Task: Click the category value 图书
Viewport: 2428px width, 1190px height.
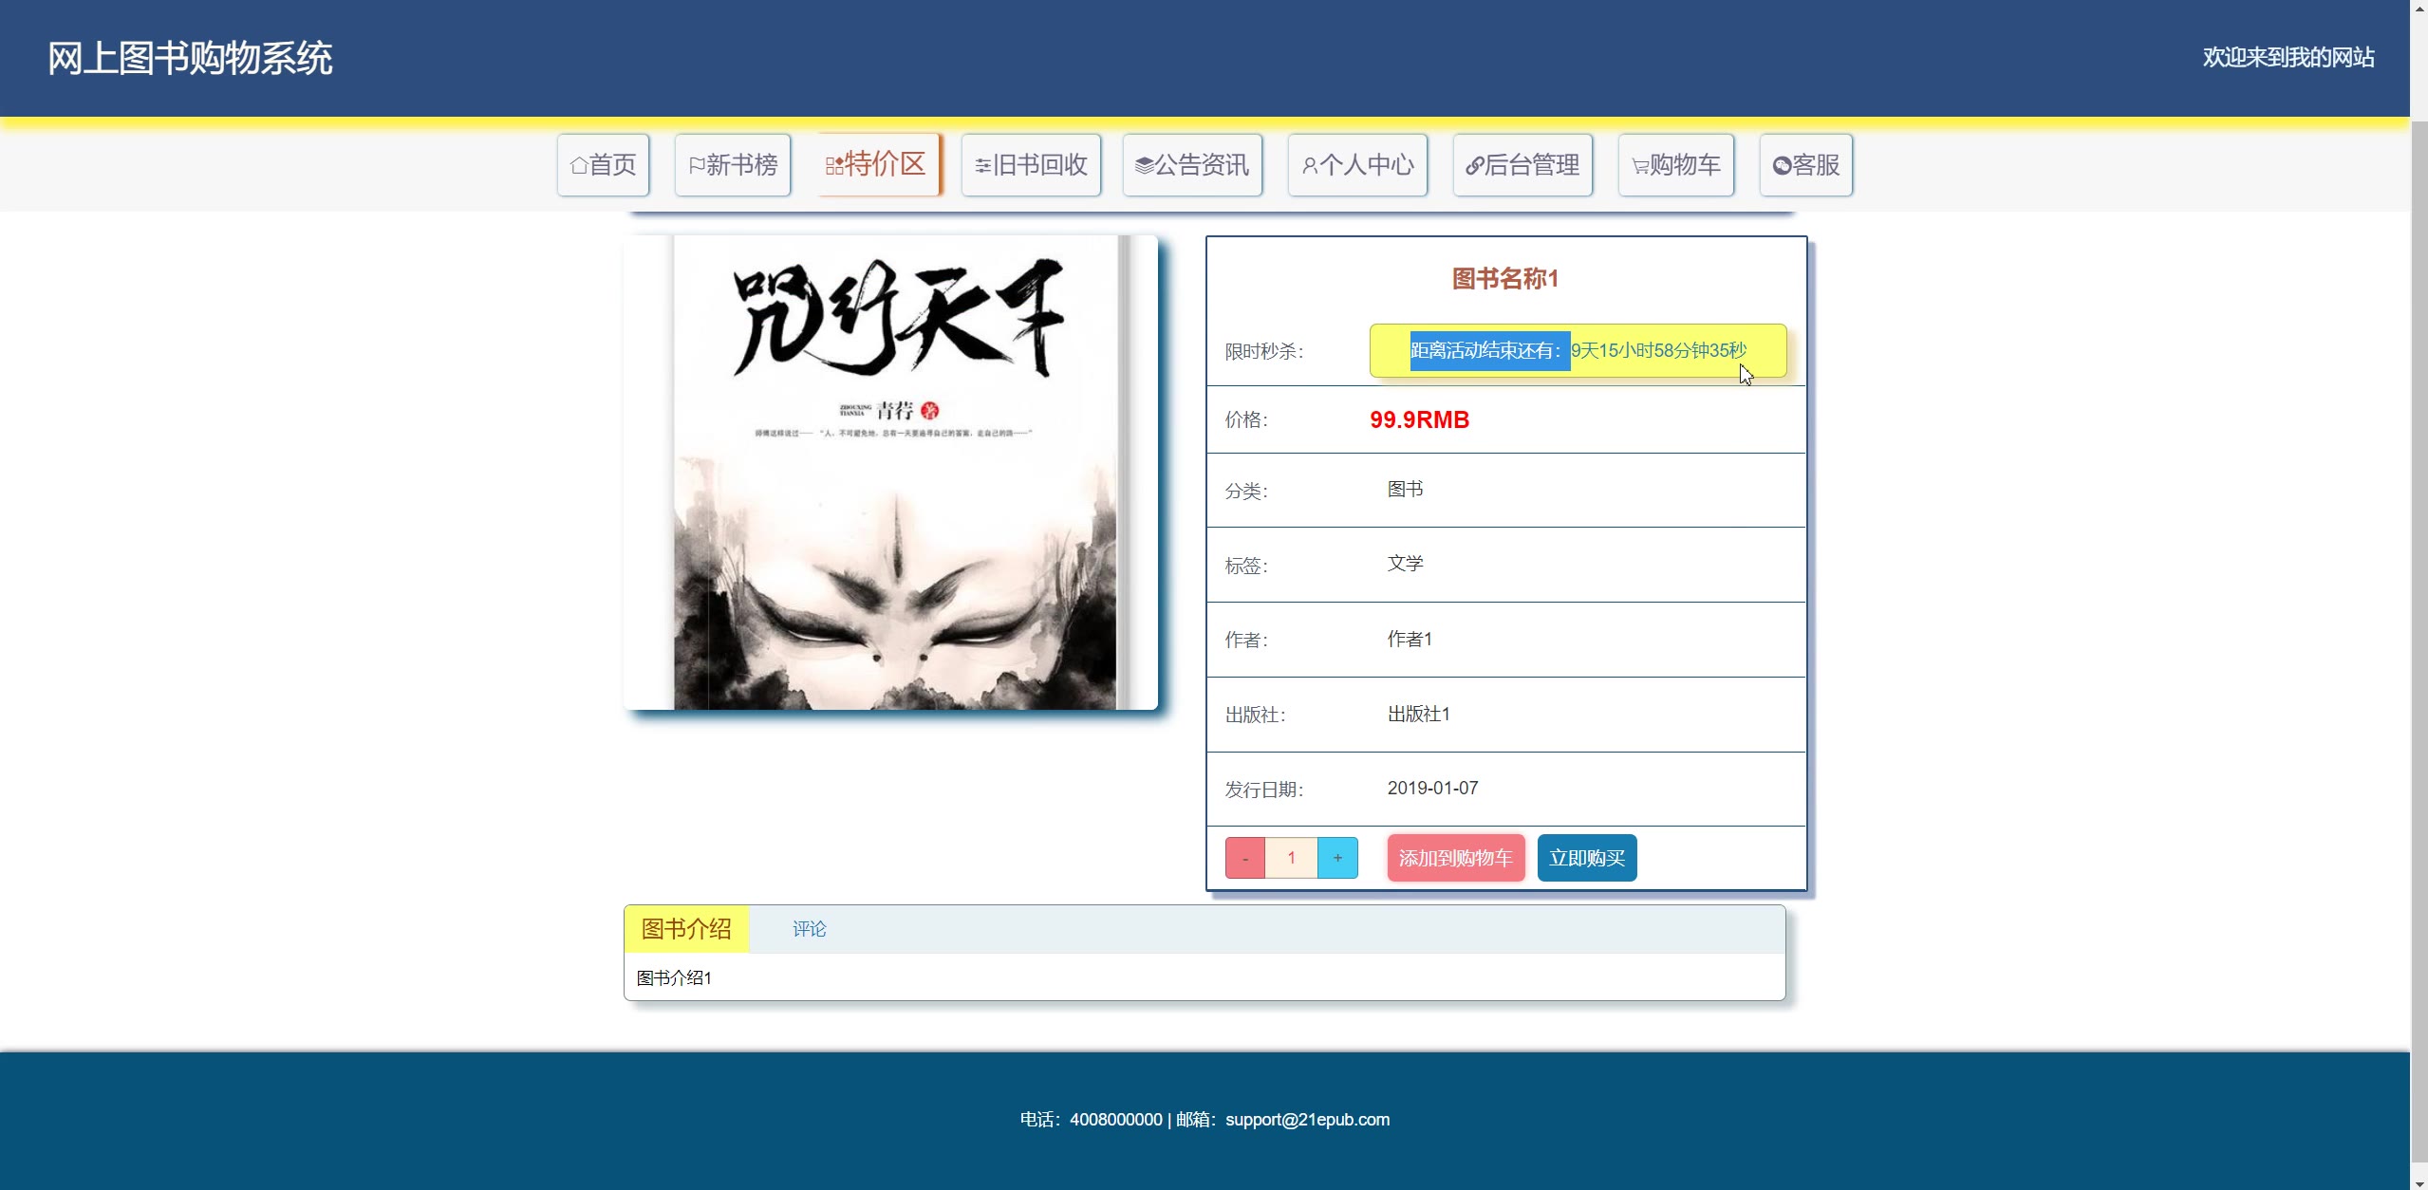Action: (1405, 489)
